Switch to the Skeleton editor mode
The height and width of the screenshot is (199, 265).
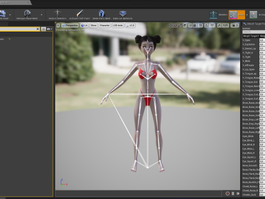pyautogui.click(x=218, y=14)
